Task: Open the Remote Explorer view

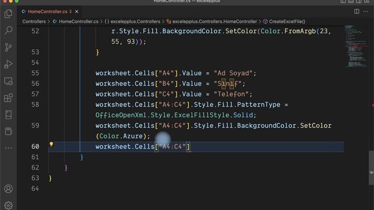Action: point(8,81)
